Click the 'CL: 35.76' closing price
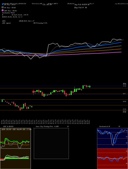Viewport: 128px width, 169px height. 47,5
